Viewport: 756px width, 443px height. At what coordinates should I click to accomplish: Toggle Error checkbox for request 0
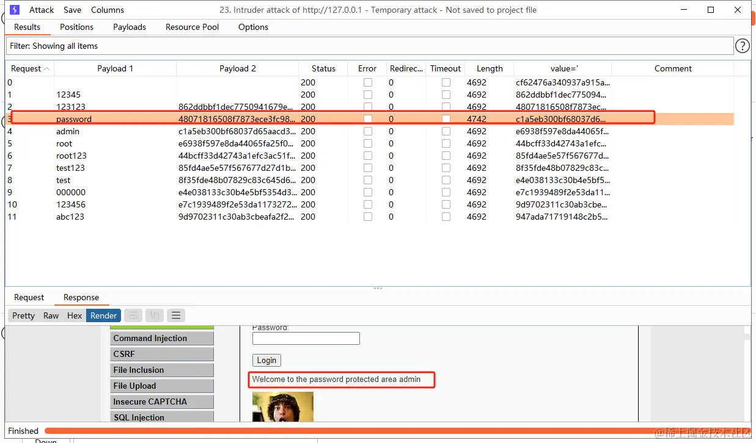point(368,82)
